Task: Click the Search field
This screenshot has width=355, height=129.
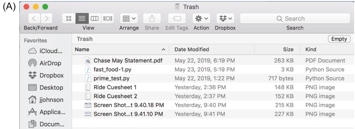Action: point(295,19)
